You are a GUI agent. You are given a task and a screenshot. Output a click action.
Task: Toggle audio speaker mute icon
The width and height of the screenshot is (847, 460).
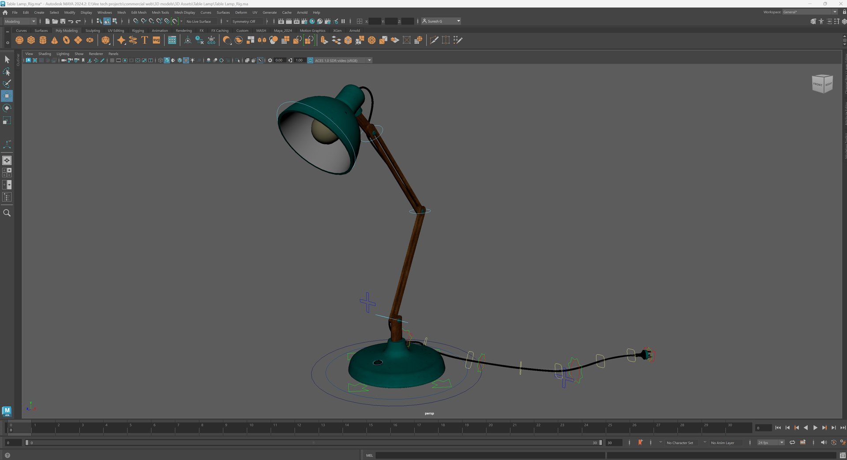(823, 442)
